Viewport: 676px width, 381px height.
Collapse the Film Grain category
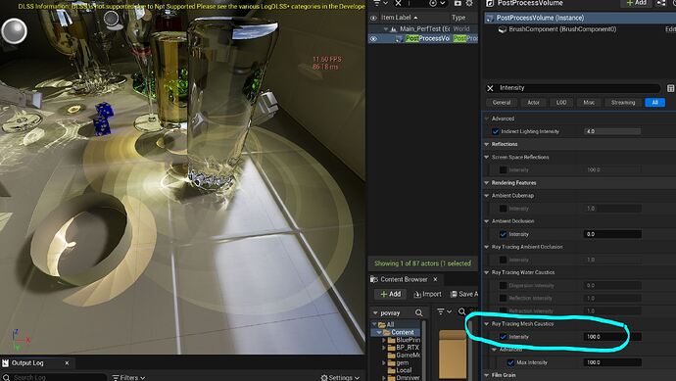click(x=487, y=375)
